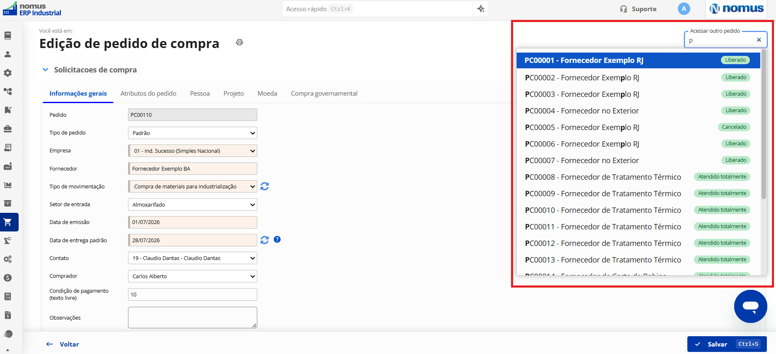This screenshot has height=354, width=776.
Task: Collapse Solicitacoes de compra section
Action: pyautogui.click(x=45, y=70)
